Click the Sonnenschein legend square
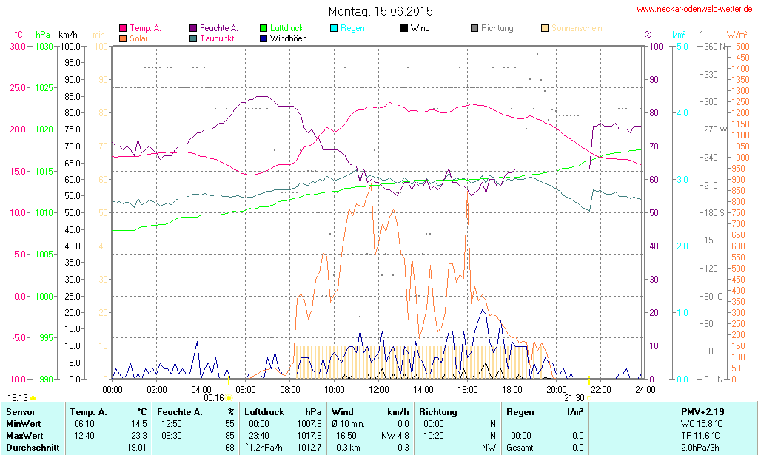 pos(545,28)
